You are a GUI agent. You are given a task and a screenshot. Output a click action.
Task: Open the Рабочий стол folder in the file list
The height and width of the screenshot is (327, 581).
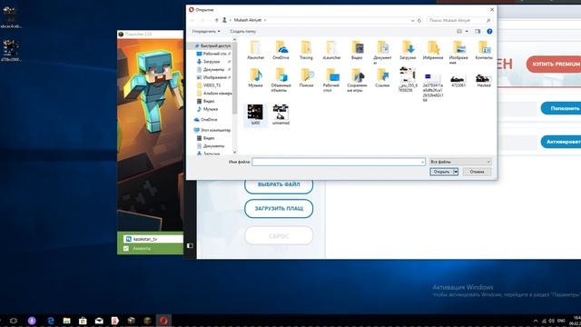click(331, 80)
